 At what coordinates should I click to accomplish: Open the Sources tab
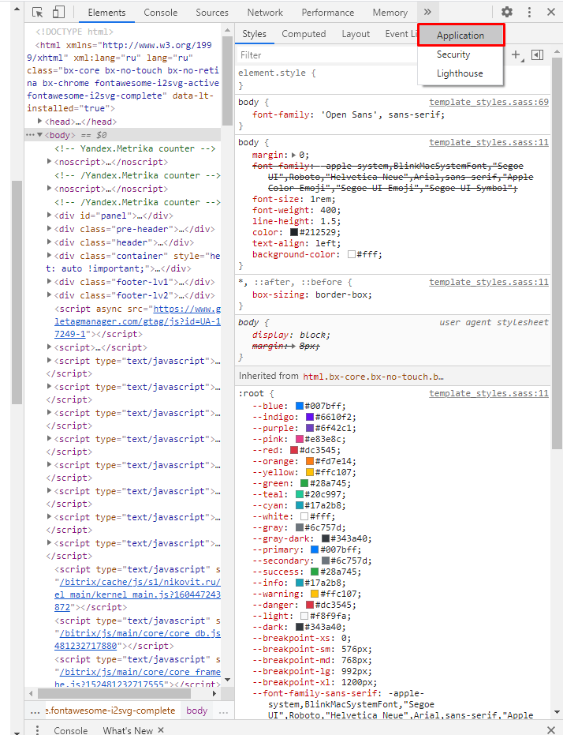[212, 13]
